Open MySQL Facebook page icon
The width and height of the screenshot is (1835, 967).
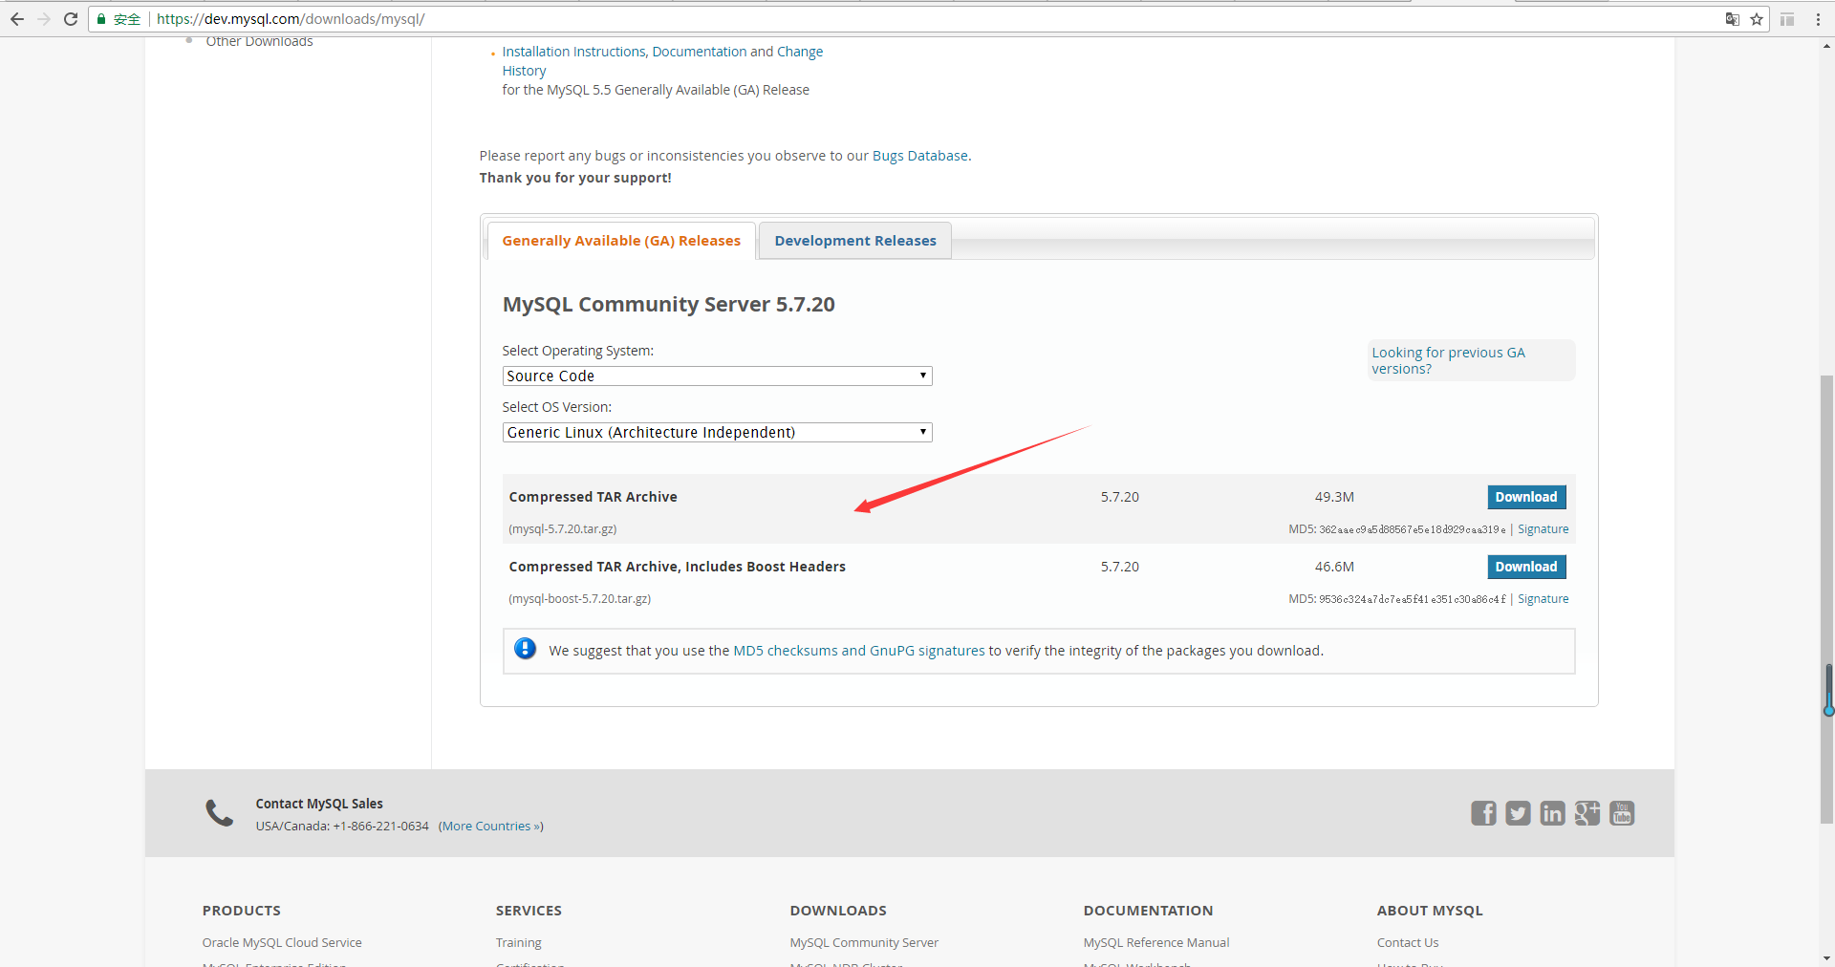click(1483, 813)
